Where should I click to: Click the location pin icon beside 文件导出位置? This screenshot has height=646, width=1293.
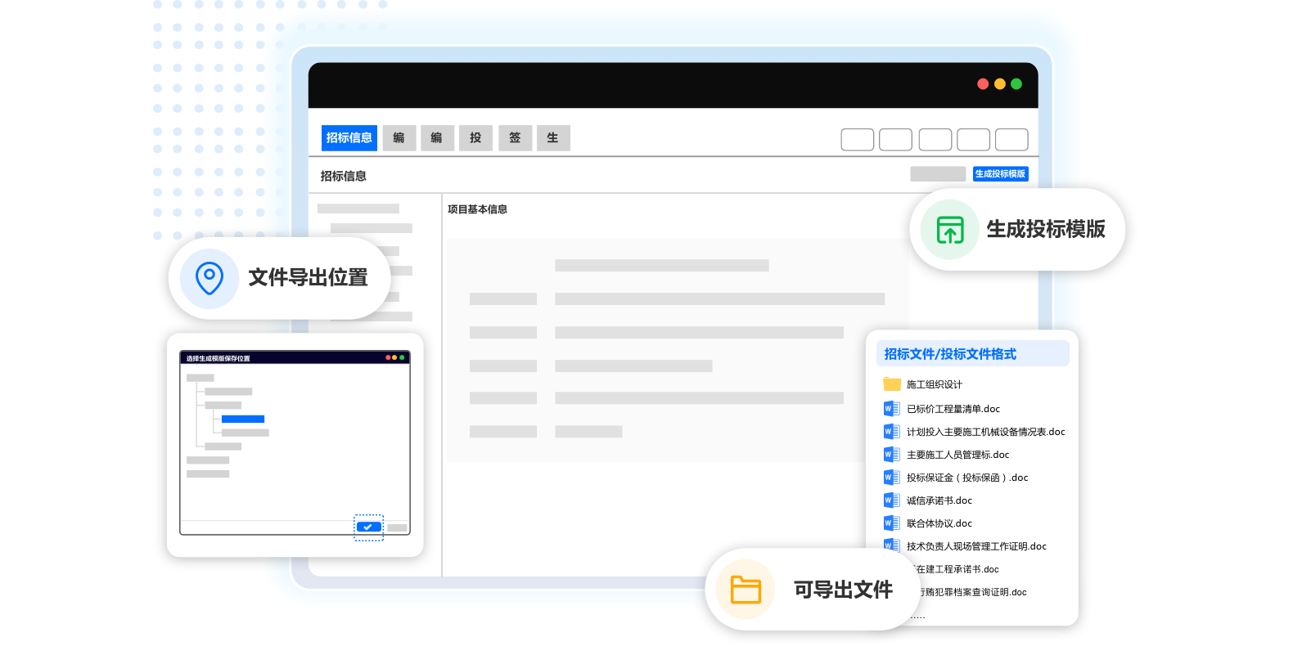pos(209,278)
